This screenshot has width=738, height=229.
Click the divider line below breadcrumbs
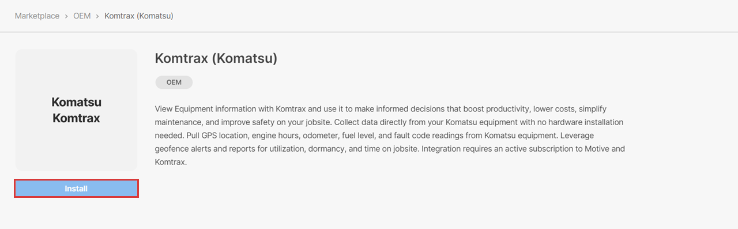pyautogui.click(x=369, y=32)
